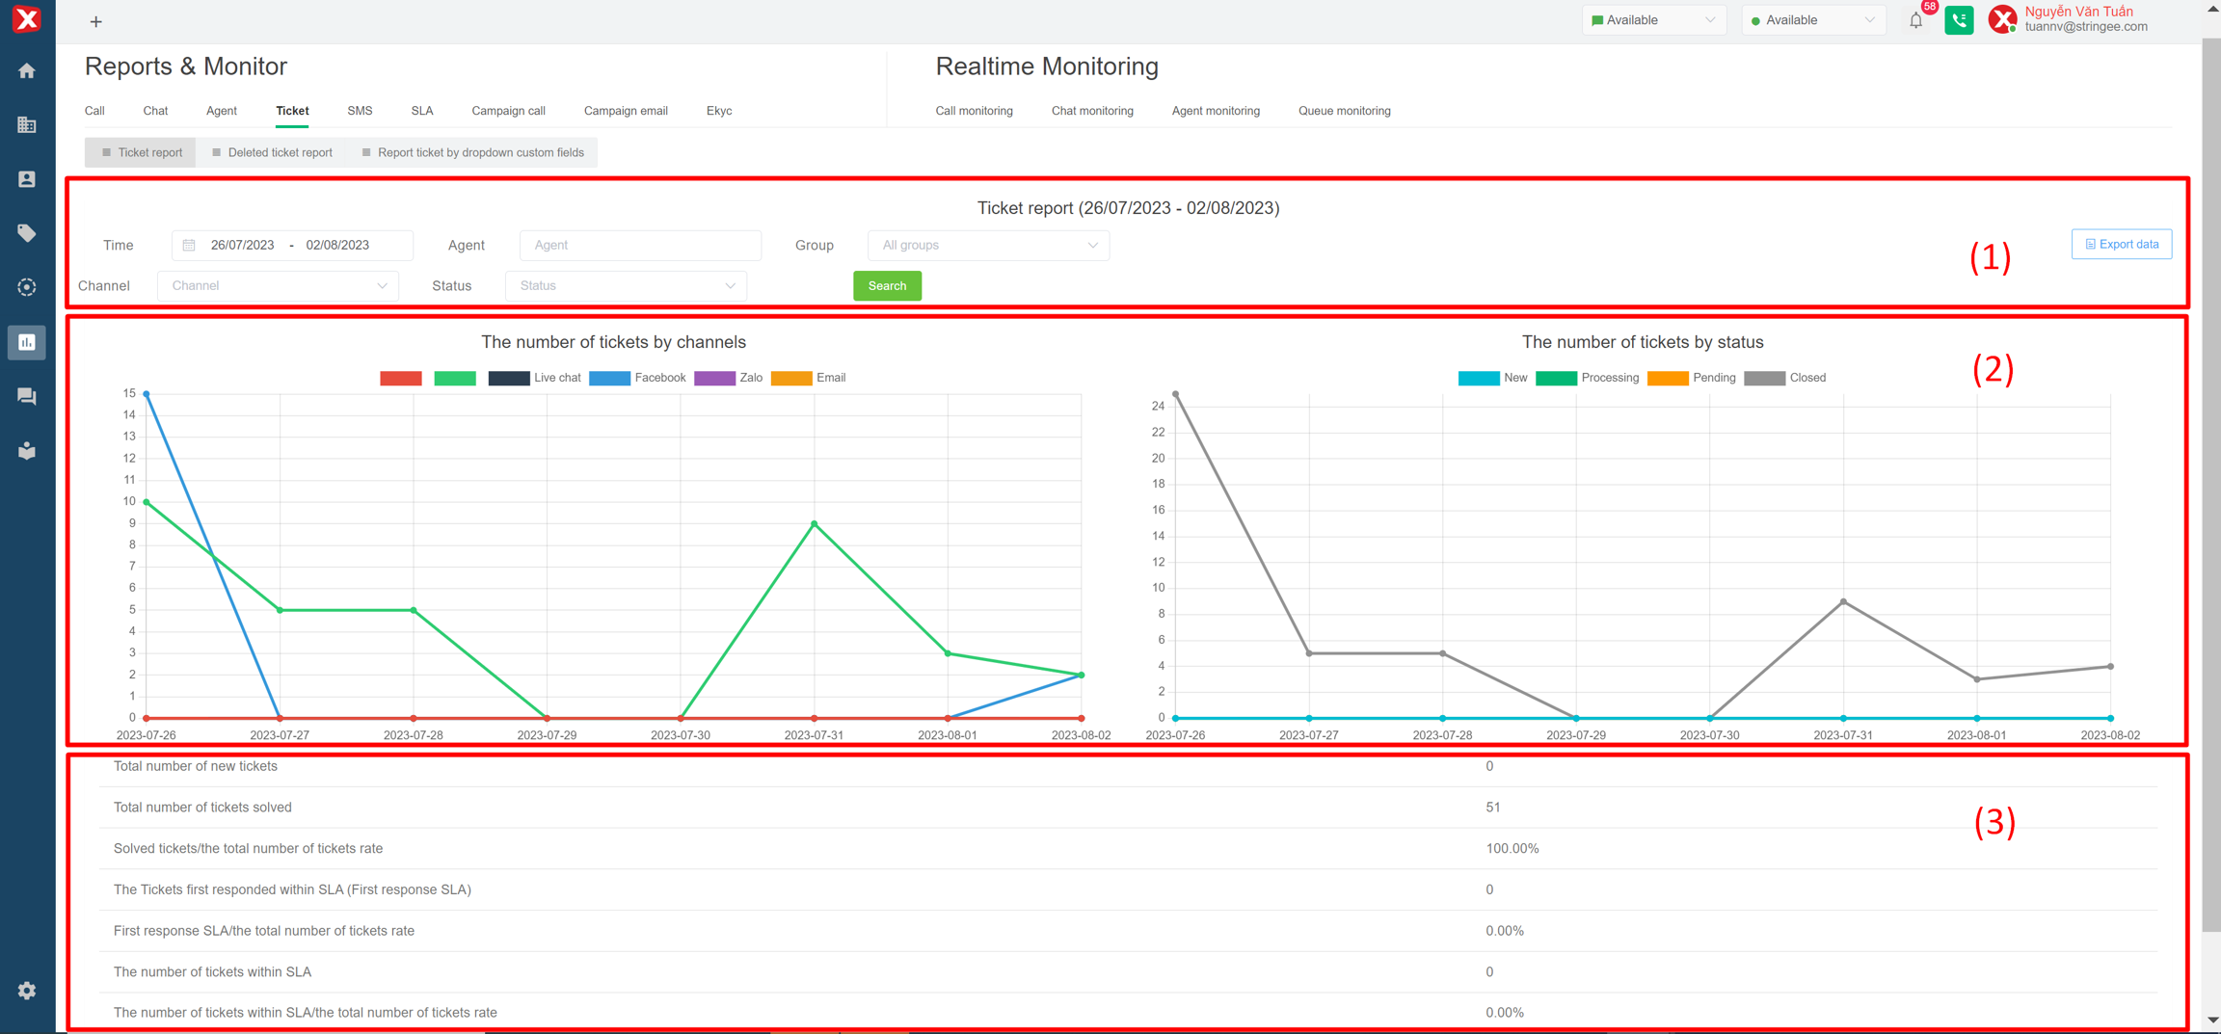Click the contacts icon in sidebar

(27, 179)
